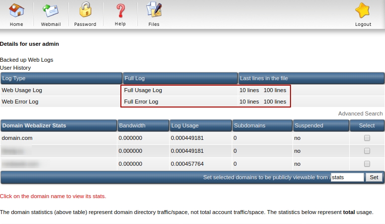The image size is (385, 224).
Task: Open the Full Error Log link
Action: [141, 102]
